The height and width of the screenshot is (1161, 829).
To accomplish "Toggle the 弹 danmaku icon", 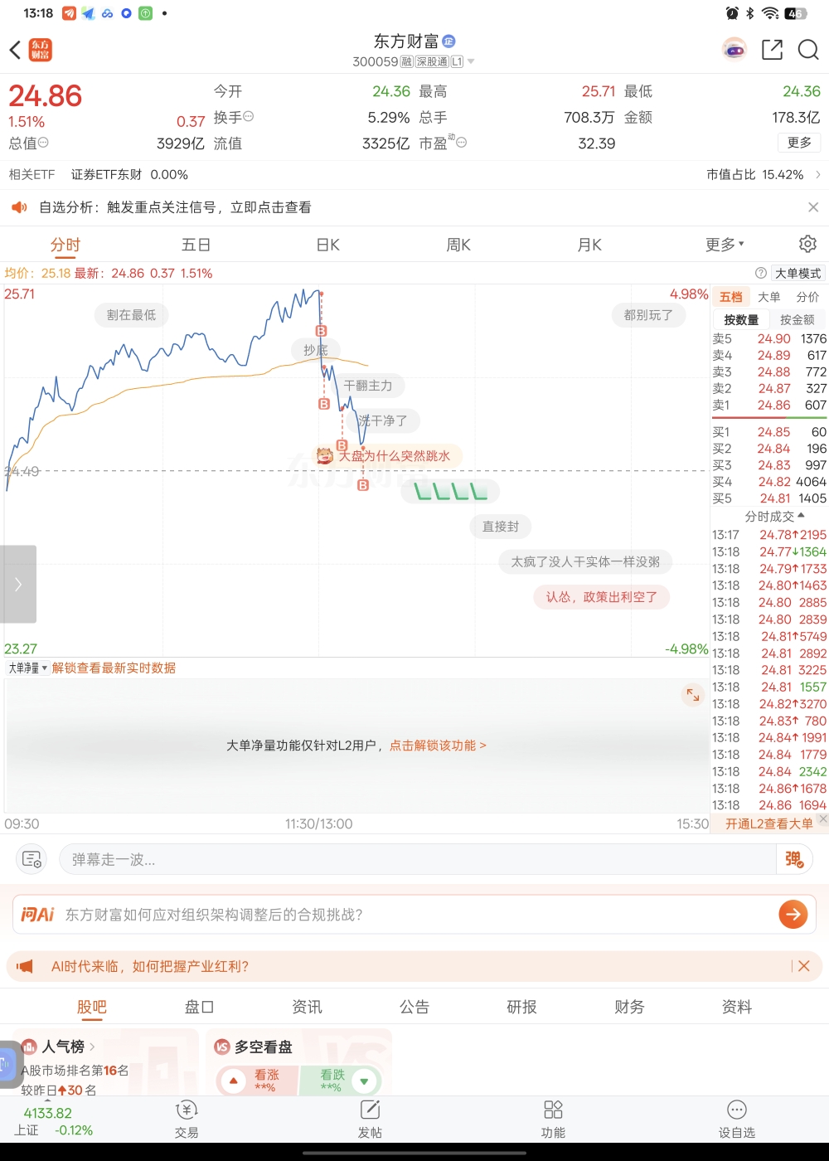I will point(793,859).
